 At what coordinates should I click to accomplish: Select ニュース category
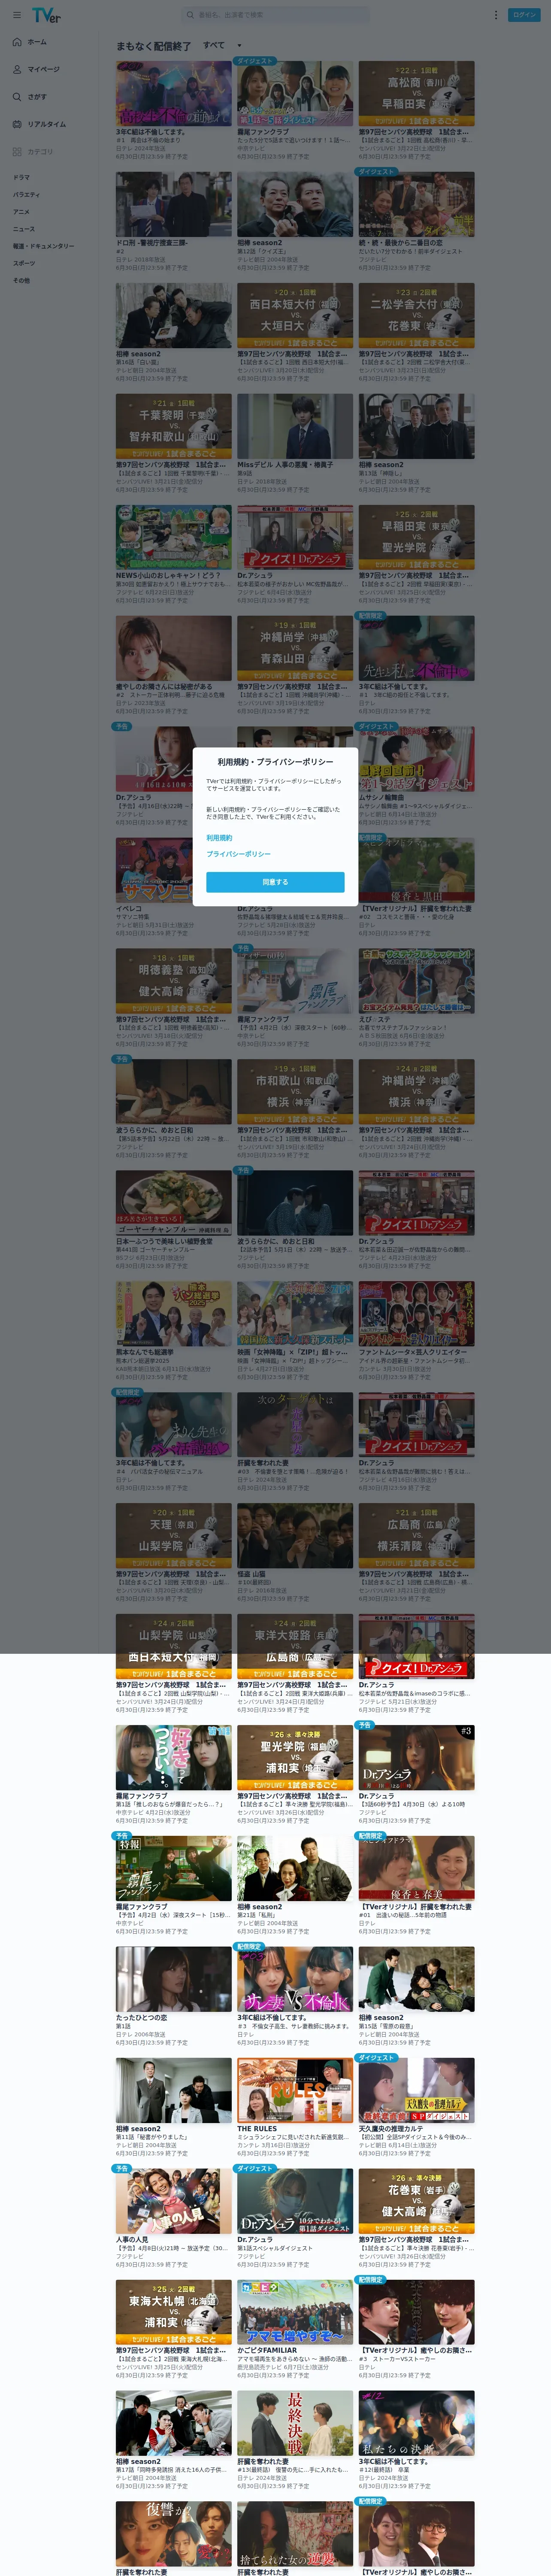(23, 229)
